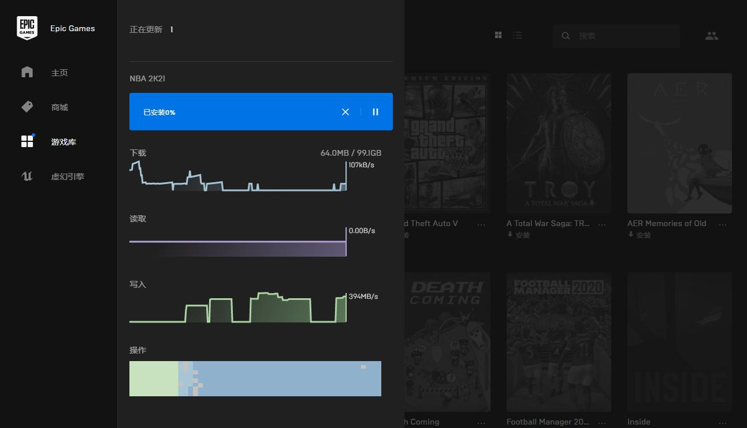The height and width of the screenshot is (428, 747).
Task: Open AER Memories of Old cover
Action: 679,143
